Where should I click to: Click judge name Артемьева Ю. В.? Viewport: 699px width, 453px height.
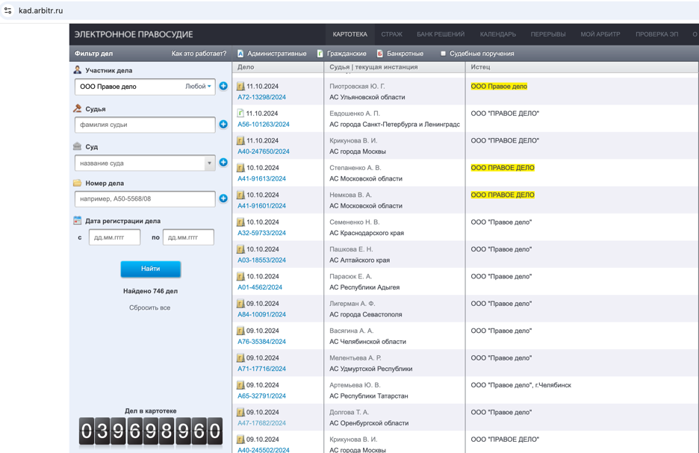(355, 385)
